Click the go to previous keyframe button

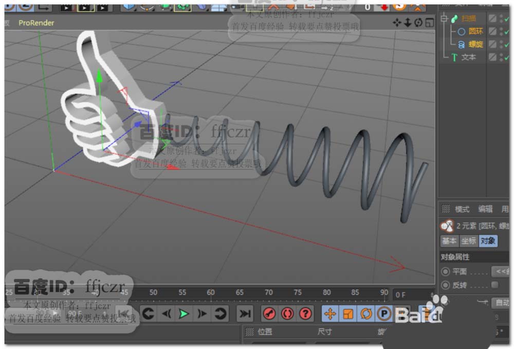coord(149,314)
